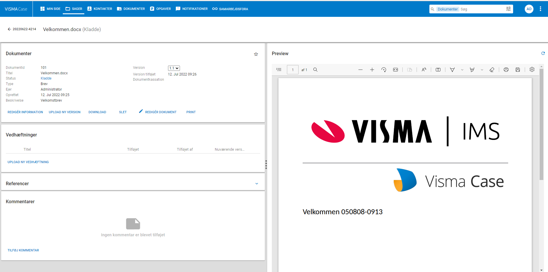Zoom in the document preview
The height and width of the screenshot is (272, 548).
point(372,70)
